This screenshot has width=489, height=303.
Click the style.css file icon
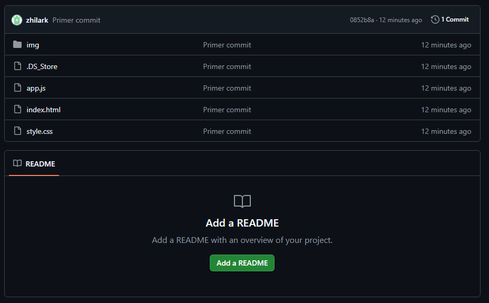click(18, 131)
